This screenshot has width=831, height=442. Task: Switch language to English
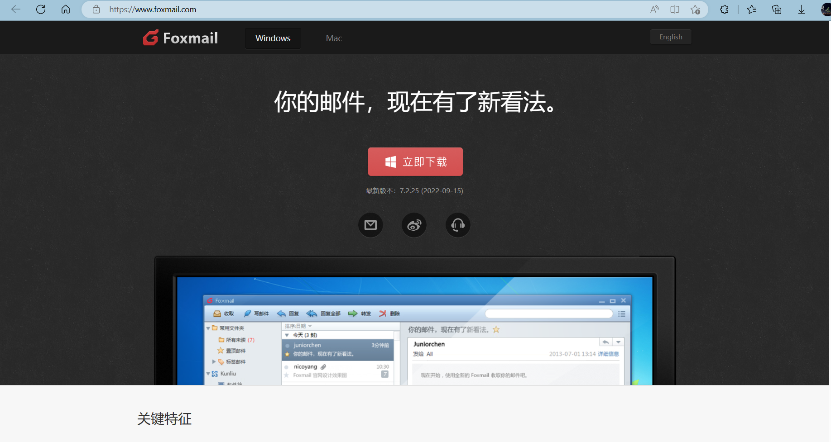pyautogui.click(x=671, y=37)
